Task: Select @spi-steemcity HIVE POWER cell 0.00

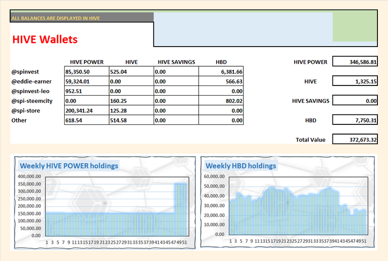Action: pyautogui.click(x=86, y=101)
